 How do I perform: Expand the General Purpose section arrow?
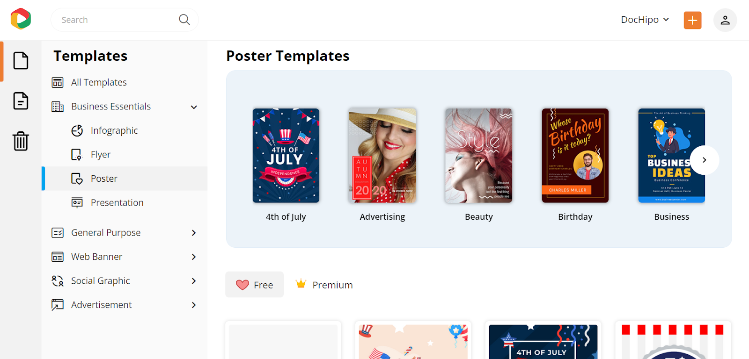click(194, 233)
